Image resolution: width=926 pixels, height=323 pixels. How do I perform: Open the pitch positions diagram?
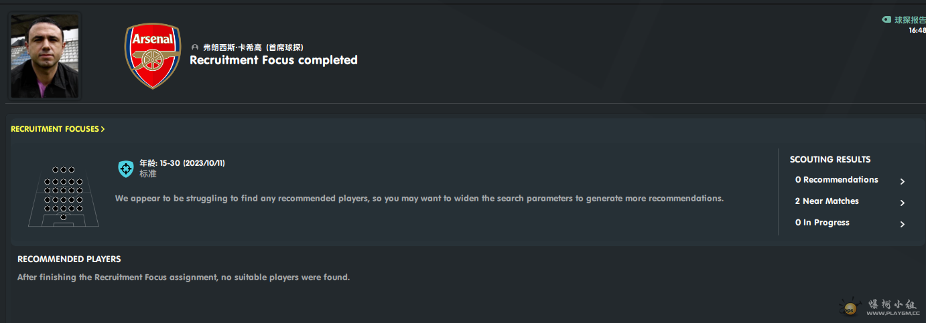63,196
